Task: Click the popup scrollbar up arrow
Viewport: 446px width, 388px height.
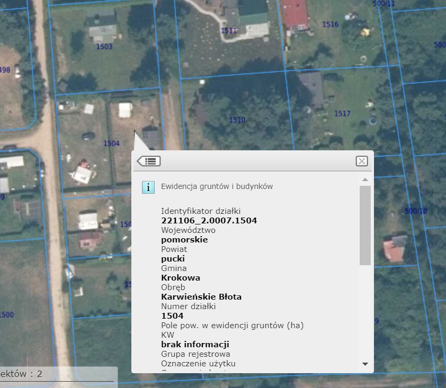Action: (365, 179)
